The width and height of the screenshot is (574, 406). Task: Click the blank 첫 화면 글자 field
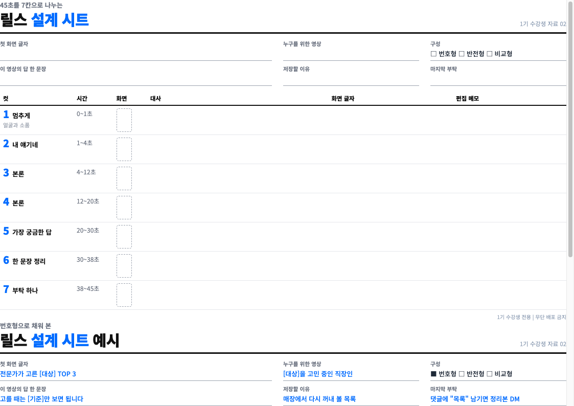tap(136, 54)
